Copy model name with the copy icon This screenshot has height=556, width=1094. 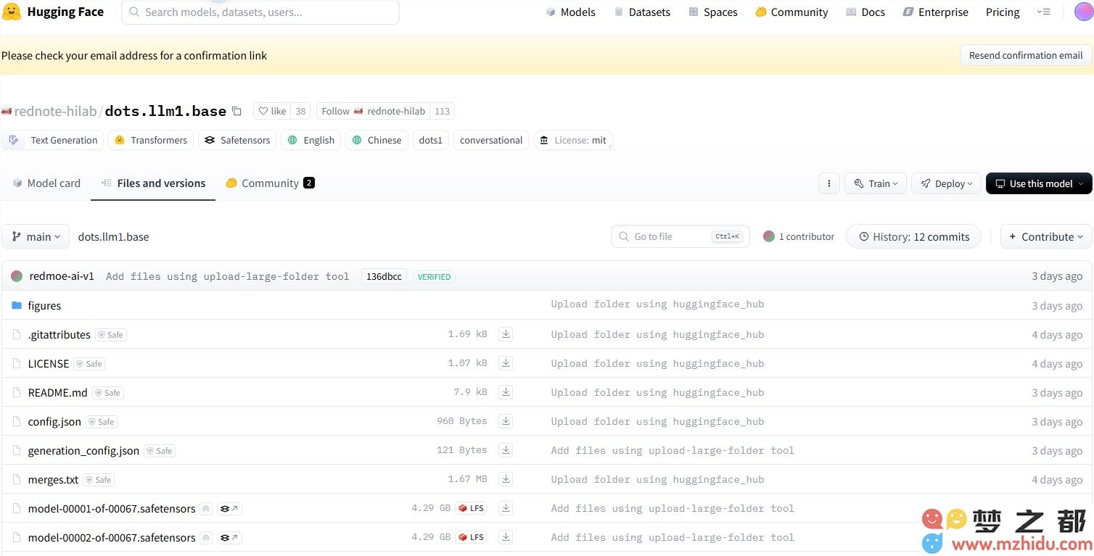click(237, 111)
